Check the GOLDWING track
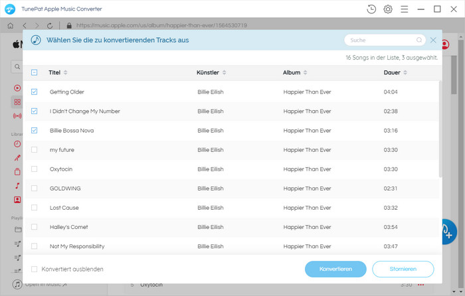Image resolution: width=465 pixels, height=296 pixels. 34,188
